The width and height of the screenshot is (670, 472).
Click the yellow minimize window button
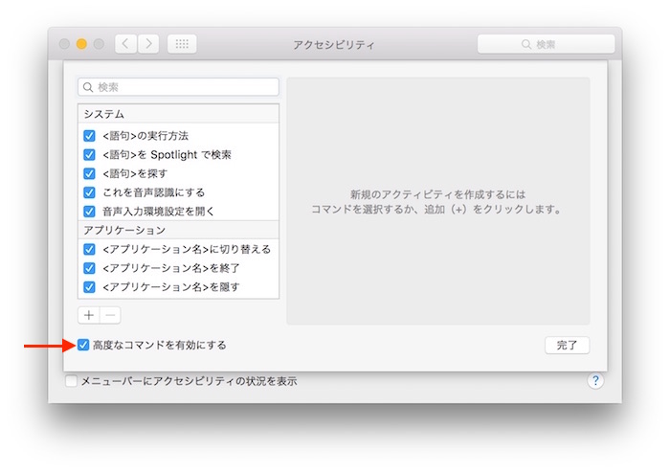[x=81, y=44]
